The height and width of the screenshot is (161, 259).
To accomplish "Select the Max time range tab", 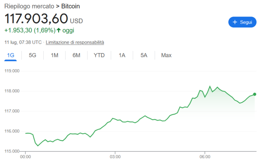I will pyautogui.click(x=166, y=55).
